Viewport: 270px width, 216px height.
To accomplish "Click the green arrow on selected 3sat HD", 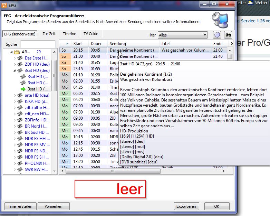I will pyautogui.click(x=23, y=89).
